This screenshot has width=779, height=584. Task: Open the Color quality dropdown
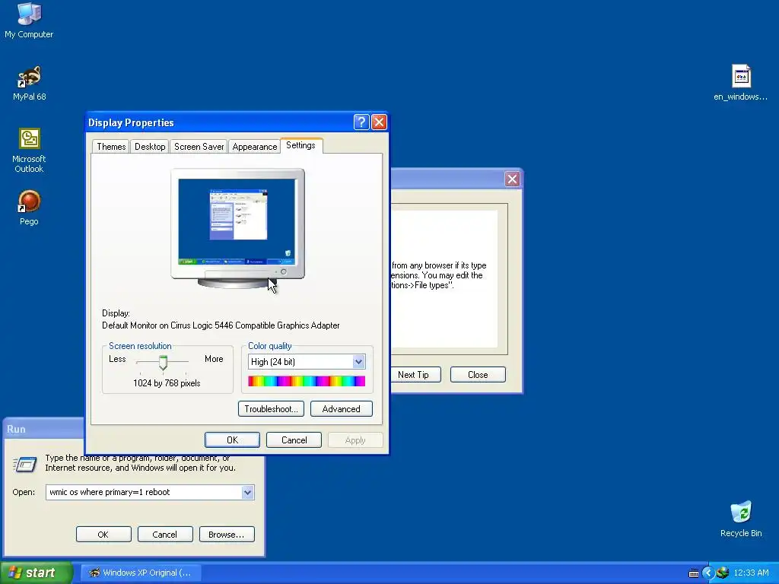(358, 361)
